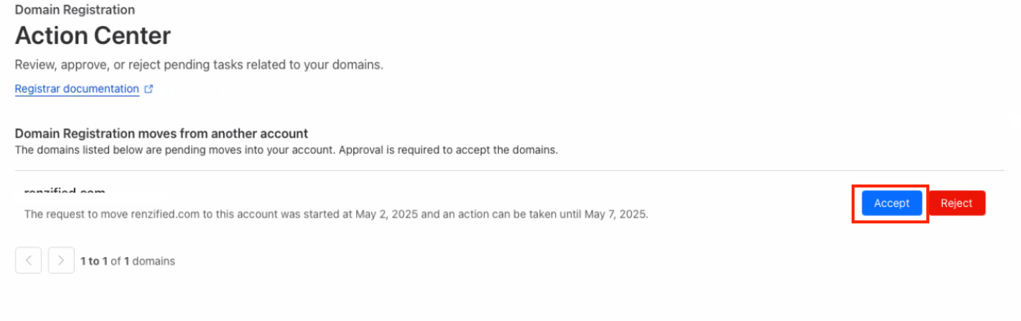The height and width of the screenshot is (321, 1021).
Task: Open the Registrar documentation link
Action: (x=77, y=89)
